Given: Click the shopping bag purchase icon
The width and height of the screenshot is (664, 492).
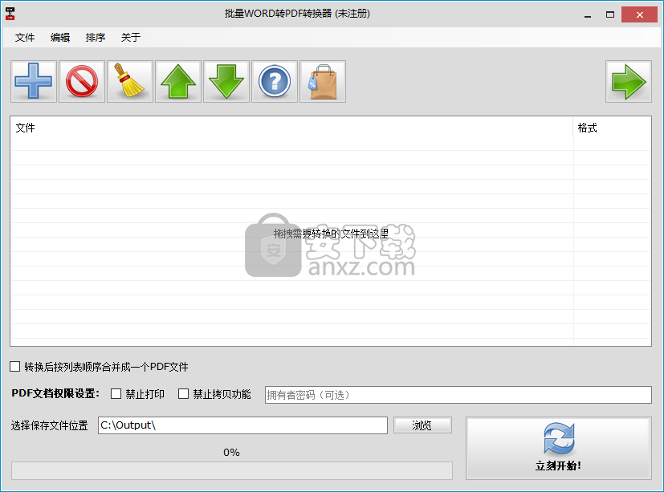Looking at the screenshot, I should [323, 81].
